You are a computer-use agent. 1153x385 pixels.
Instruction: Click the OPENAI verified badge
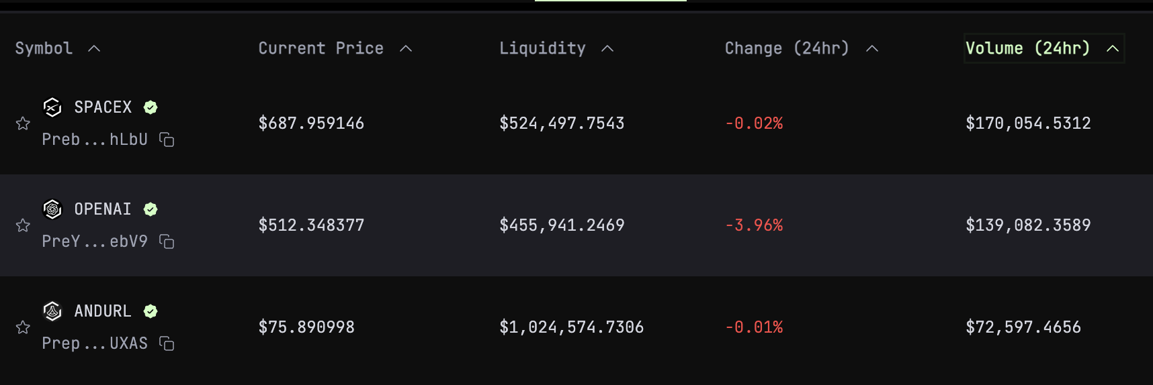click(x=151, y=209)
